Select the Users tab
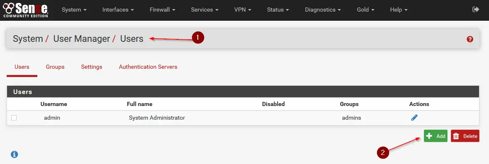The width and height of the screenshot is (489, 164). [22, 67]
